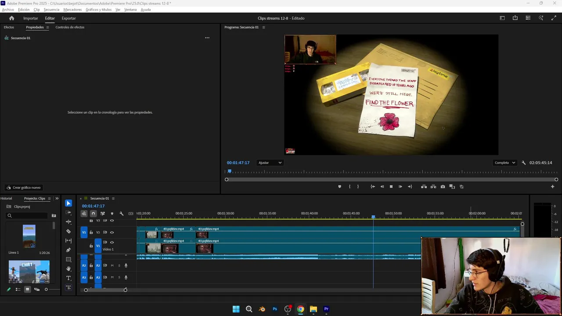
Task: Select the Type tool
Action: click(x=68, y=278)
